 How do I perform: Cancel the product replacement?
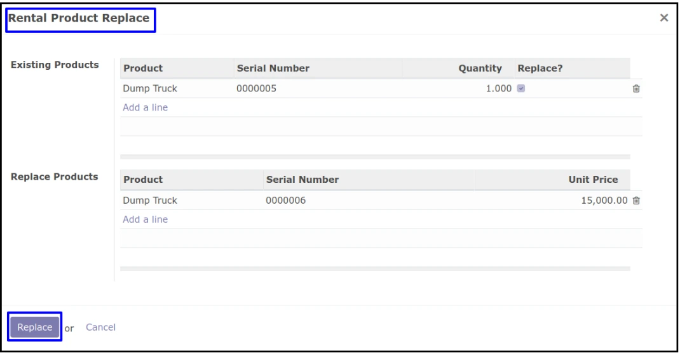pyautogui.click(x=100, y=328)
